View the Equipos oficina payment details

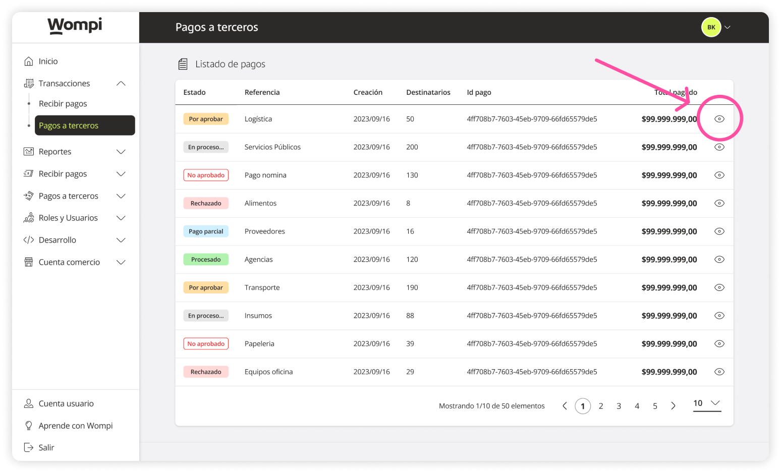click(719, 372)
